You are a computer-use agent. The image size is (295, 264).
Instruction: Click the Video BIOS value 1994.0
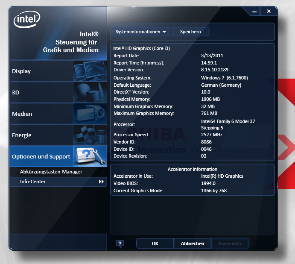208,183
